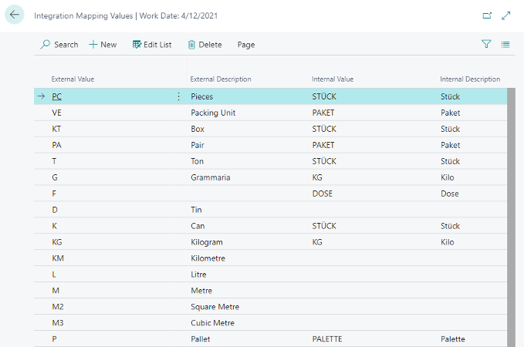Viewport: 524px width, 347px height.
Task: Delete the selected mapping row
Action: (205, 45)
